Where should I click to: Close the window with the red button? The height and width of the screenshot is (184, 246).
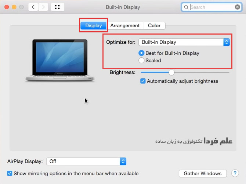tap(7, 7)
